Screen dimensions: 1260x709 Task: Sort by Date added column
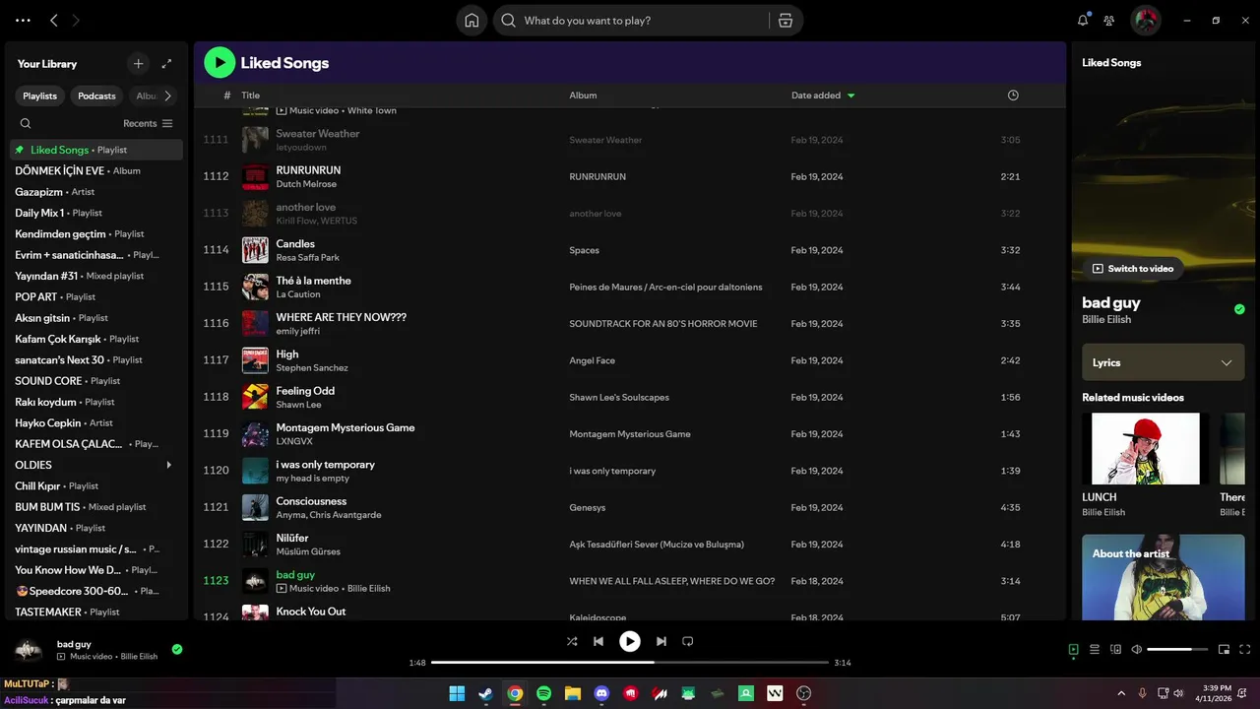823,96
